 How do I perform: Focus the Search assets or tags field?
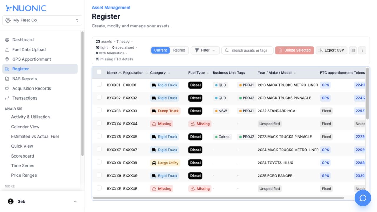coord(247,50)
